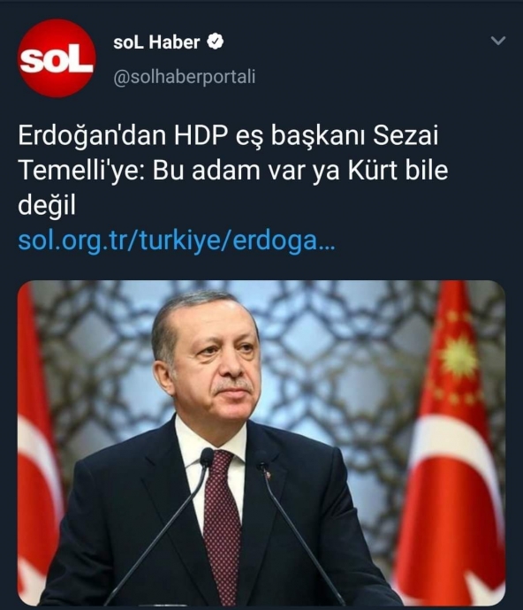Screen dimensions: 523x610
Task: Tap the word 'değil' in the tweet
Action: click(x=47, y=206)
